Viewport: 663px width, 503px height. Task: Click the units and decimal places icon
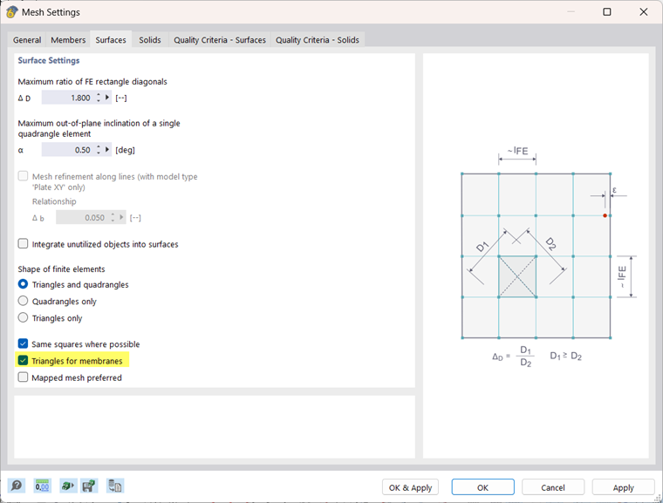pyautogui.click(x=42, y=486)
